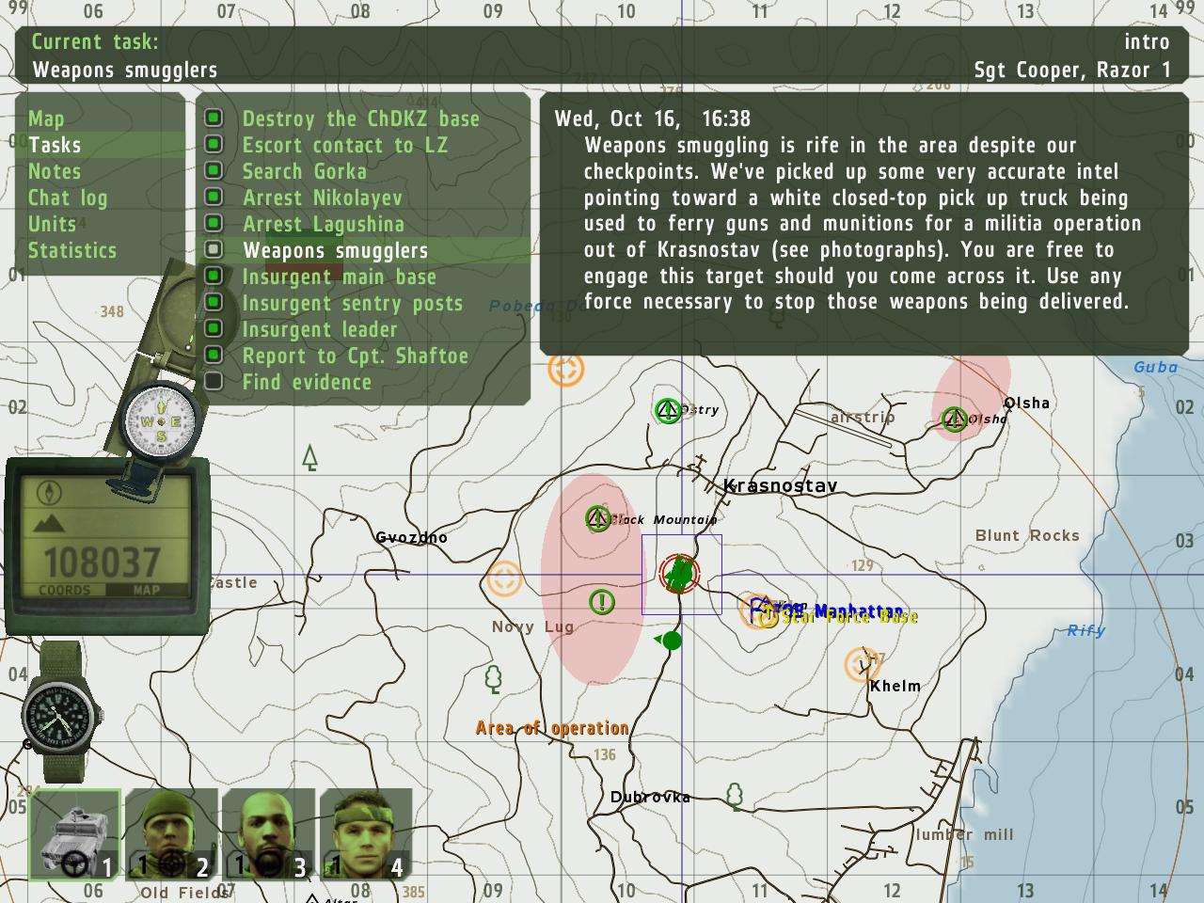This screenshot has width=1204, height=903.
Task: Click the orange marker near Khelm
Action: 862,665
